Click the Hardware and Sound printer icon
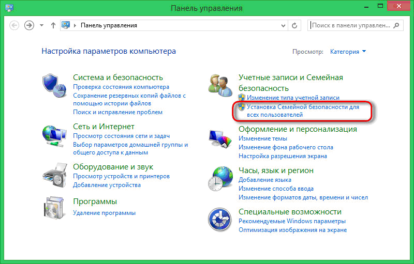 tap(55, 175)
